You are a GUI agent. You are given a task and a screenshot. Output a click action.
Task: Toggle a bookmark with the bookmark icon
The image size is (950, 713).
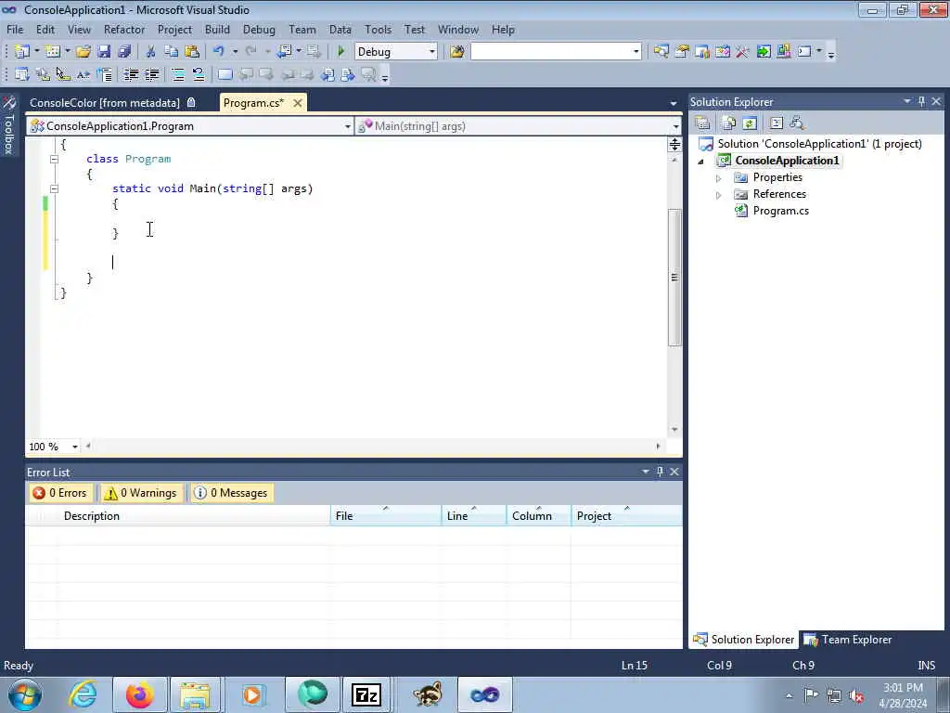(225, 74)
